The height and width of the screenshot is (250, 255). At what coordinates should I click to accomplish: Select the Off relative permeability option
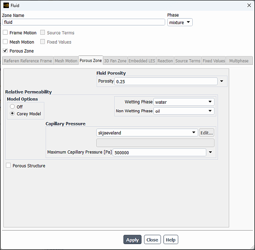[12, 107]
